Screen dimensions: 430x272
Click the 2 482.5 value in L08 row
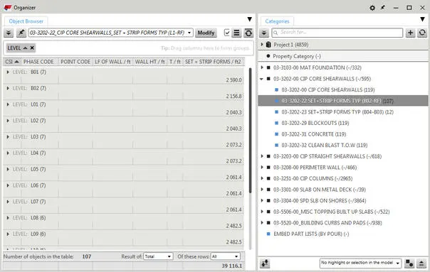[x=234, y=226]
